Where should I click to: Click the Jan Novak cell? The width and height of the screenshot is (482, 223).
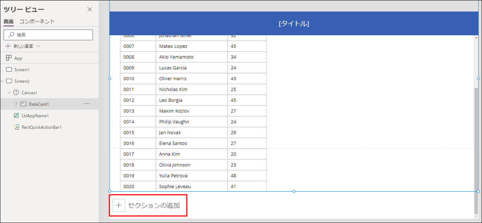click(x=192, y=133)
